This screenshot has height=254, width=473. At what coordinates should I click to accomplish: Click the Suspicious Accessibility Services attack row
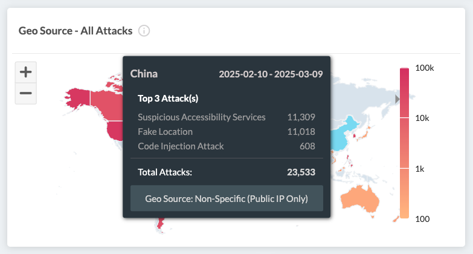pyautogui.click(x=227, y=117)
